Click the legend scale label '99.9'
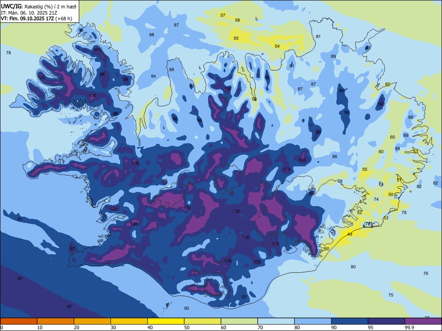Screen dimensions: 442x331 pos(409,327)
